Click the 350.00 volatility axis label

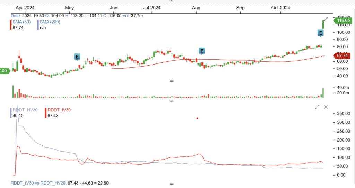pos(344,114)
